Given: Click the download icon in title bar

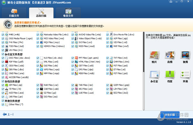Looking at the screenshot, I should pos(171,2).
